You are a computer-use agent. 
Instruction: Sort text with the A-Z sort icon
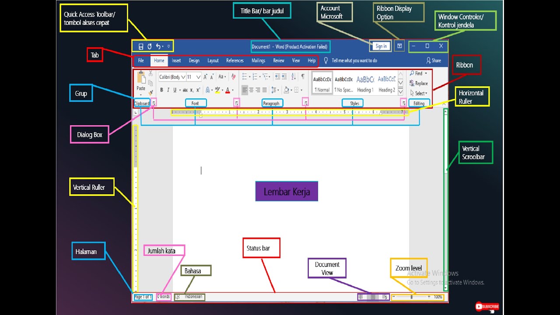[294, 77]
